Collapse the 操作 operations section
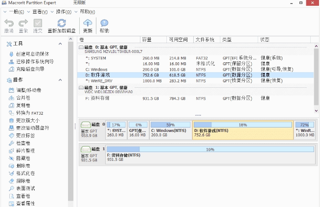The width and height of the screenshot is (320, 207). click(x=60, y=80)
